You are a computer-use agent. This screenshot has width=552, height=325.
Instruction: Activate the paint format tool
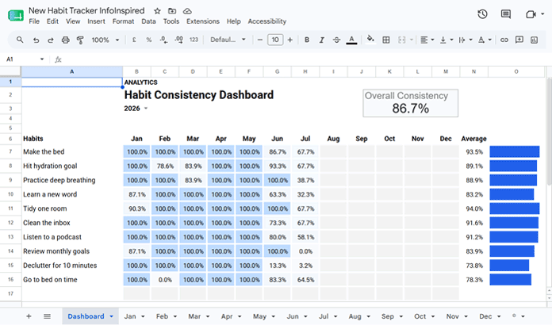pos(80,40)
